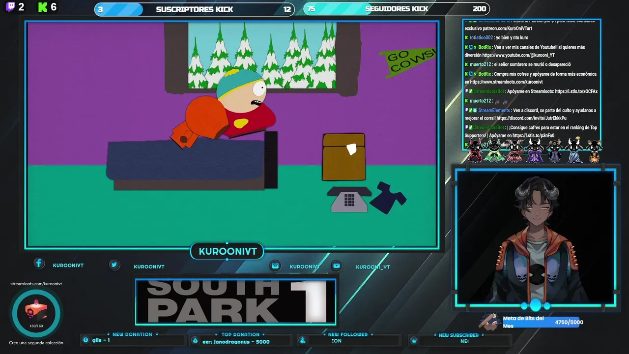Click the blue shirt on the floor
Screen dimensions: 629x354
click(x=388, y=197)
